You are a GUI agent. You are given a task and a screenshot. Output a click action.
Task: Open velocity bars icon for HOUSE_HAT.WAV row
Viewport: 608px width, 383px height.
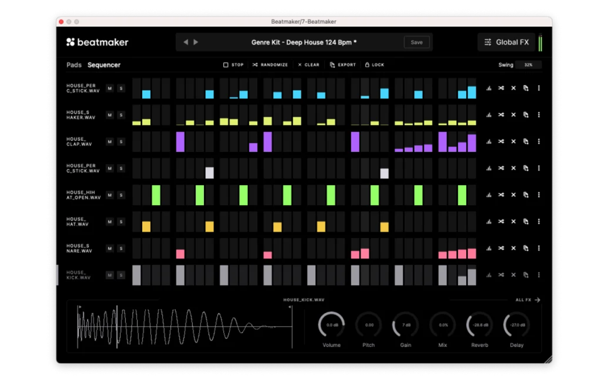pyautogui.click(x=489, y=221)
